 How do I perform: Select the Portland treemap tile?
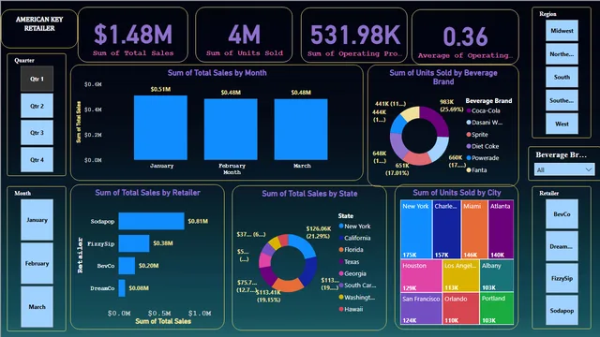tap(497, 309)
